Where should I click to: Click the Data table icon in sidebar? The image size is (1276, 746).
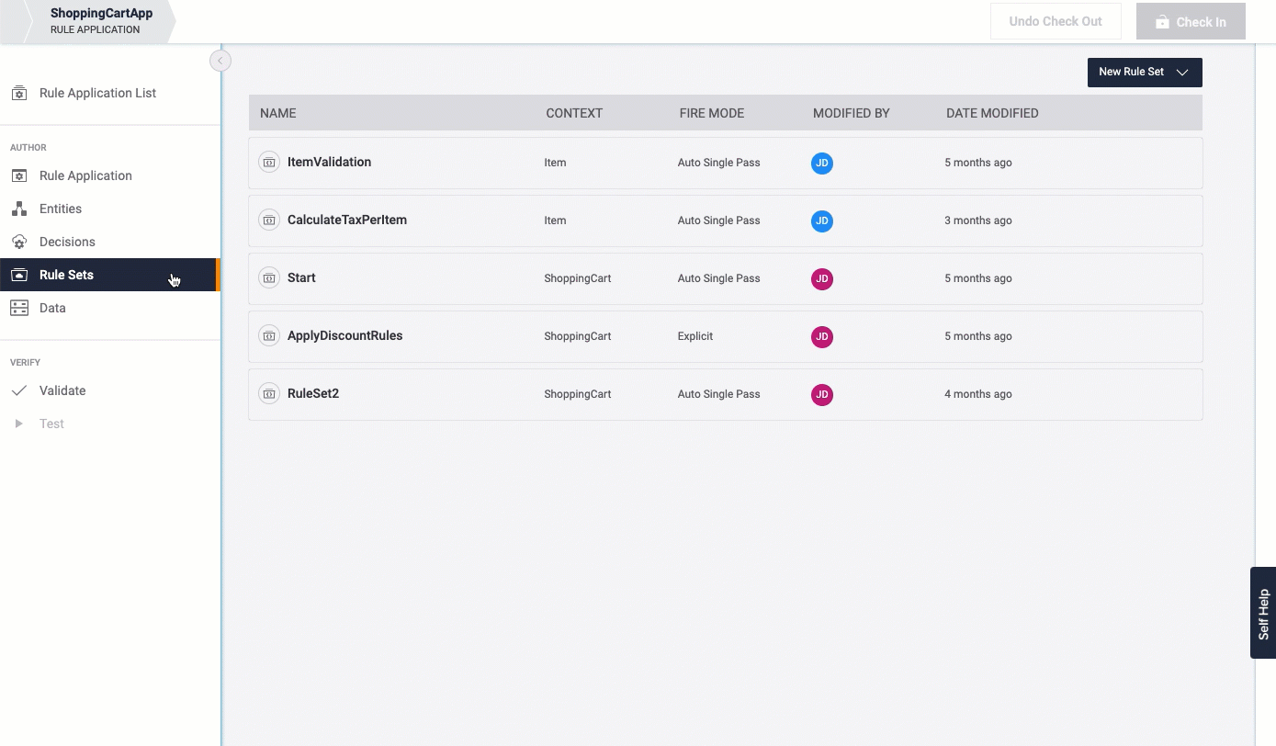[x=18, y=309]
